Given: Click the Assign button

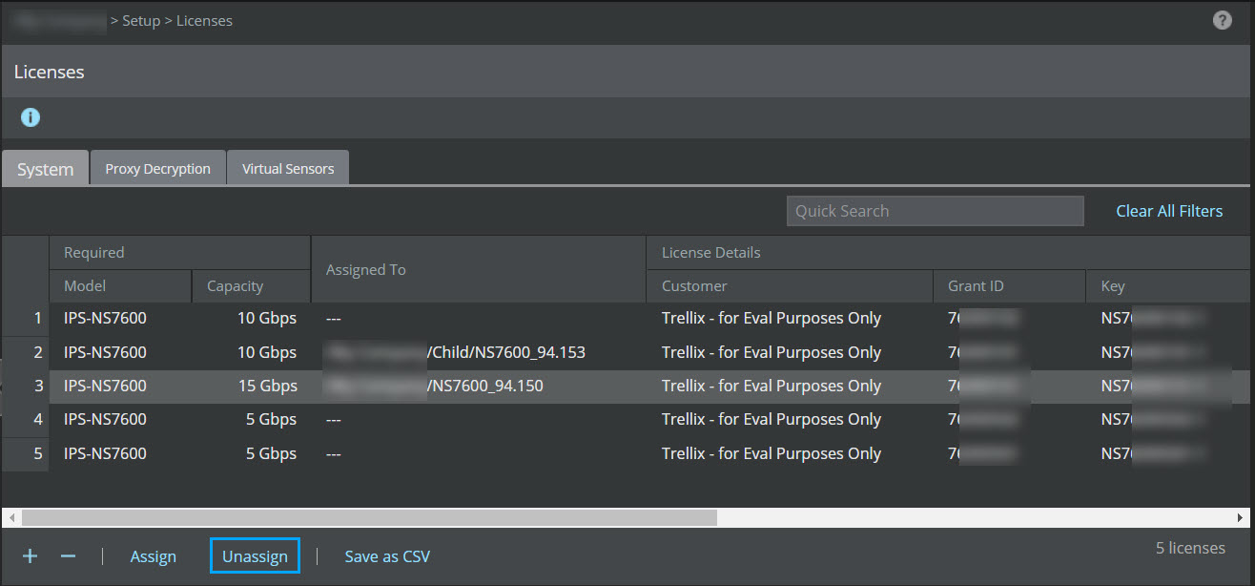Looking at the screenshot, I should pyautogui.click(x=153, y=556).
